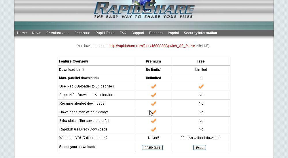This screenshot has width=288, height=158.
Task: Click 'No' in Resume aborted downloads row
Action: click(201, 104)
